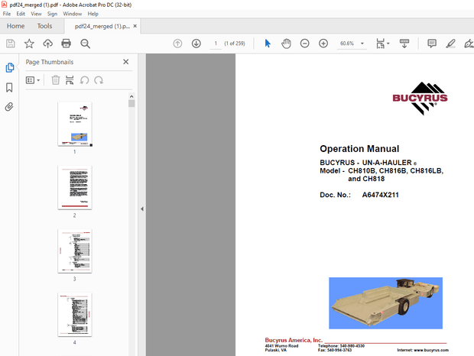The height and width of the screenshot is (356, 474).
Task: Add file to Starred with star icon
Action: click(x=29, y=44)
